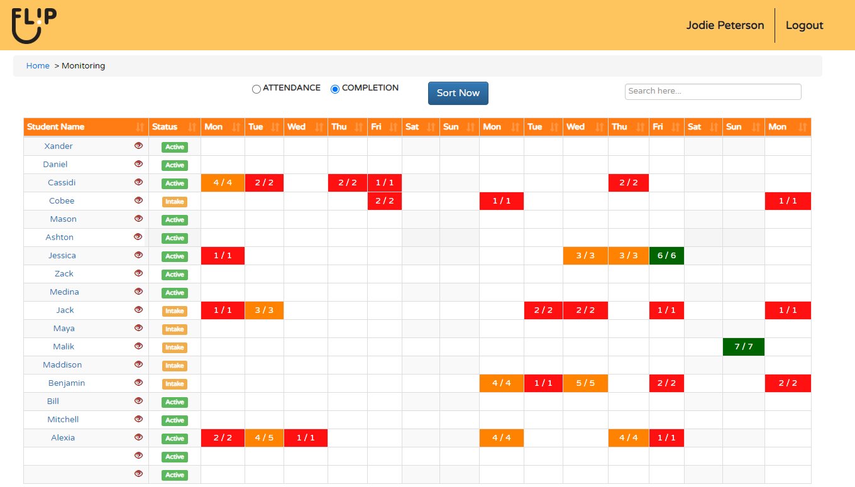Go to Home in the breadcrumb
Image resolution: width=855 pixels, height=487 pixels.
click(x=38, y=66)
